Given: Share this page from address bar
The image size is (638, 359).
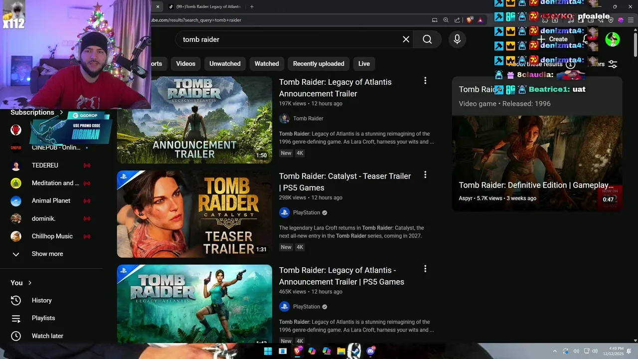Looking at the screenshot, I should coord(457,20).
